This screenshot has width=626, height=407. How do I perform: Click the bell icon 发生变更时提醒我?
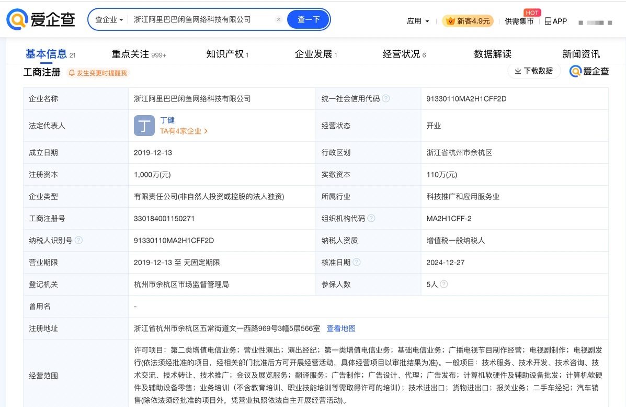pyautogui.click(x=72, y=73)
